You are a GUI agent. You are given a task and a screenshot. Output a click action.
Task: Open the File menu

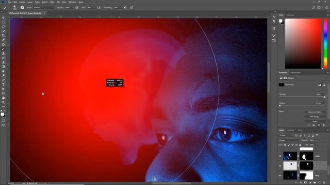click(9, 2)
